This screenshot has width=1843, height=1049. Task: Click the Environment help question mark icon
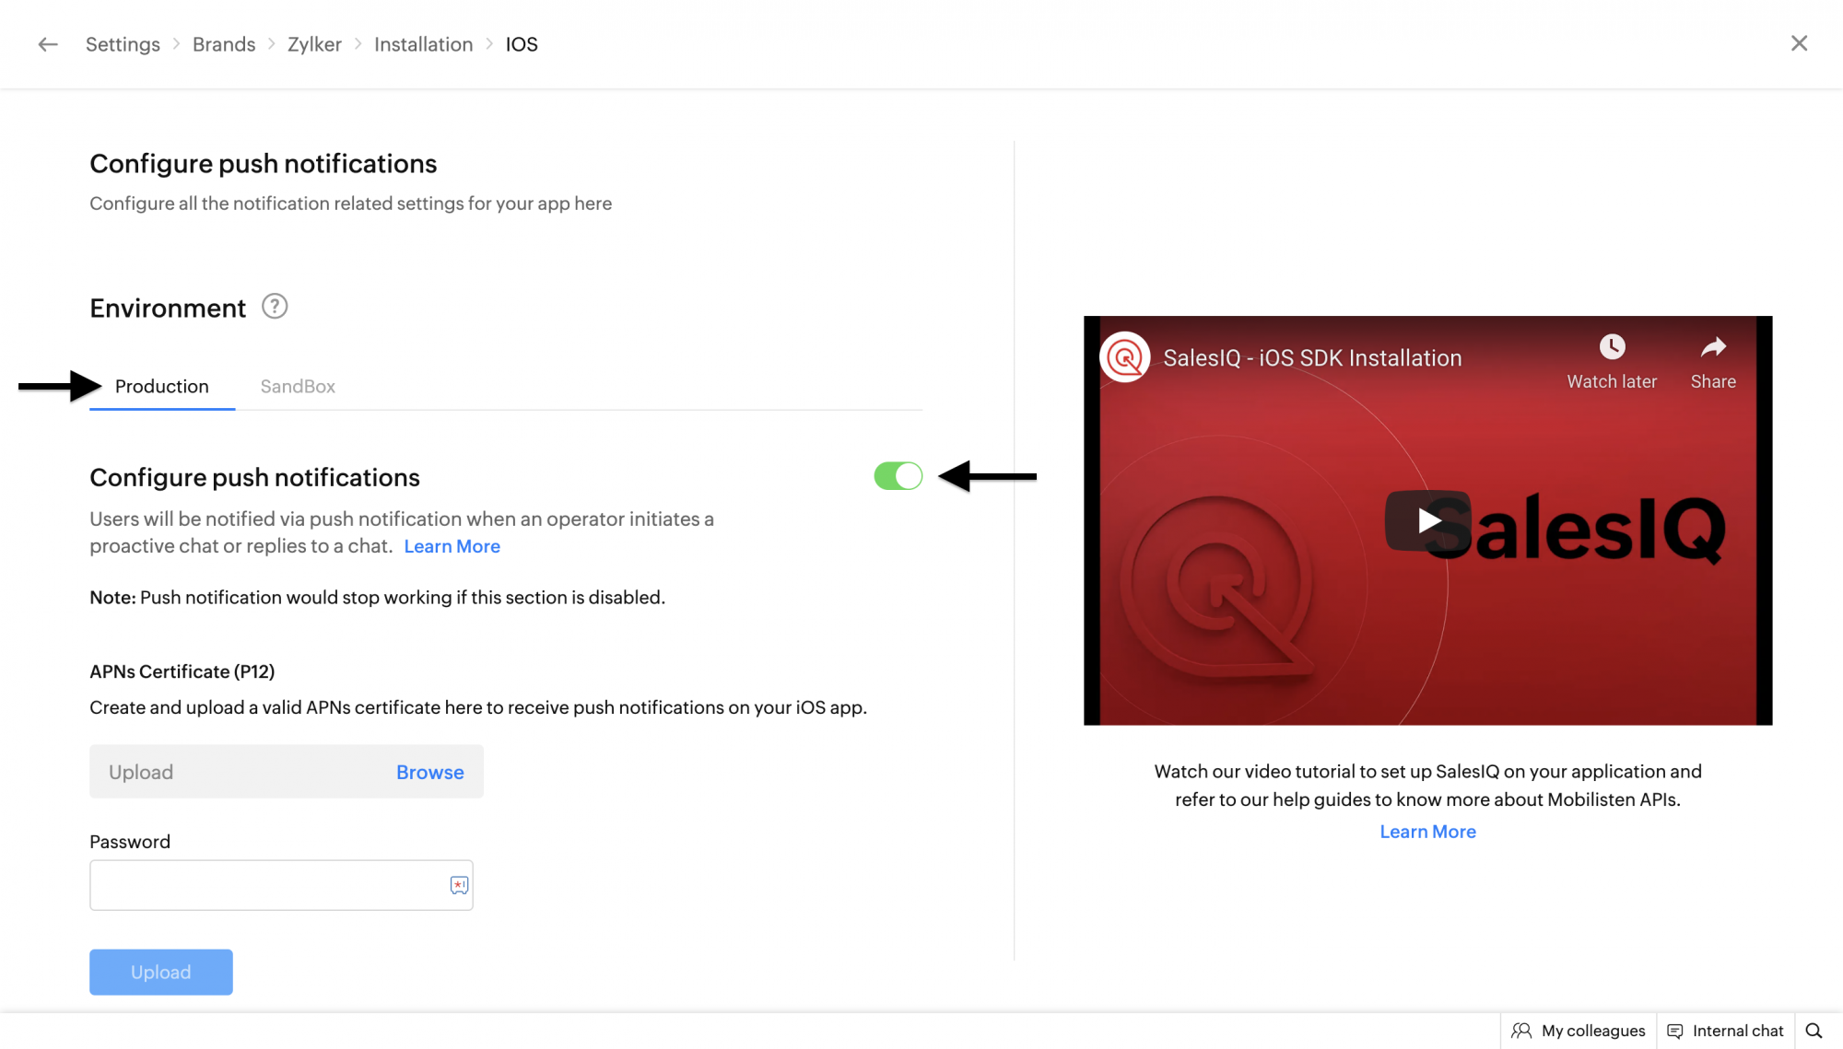(x=275, y=306)
